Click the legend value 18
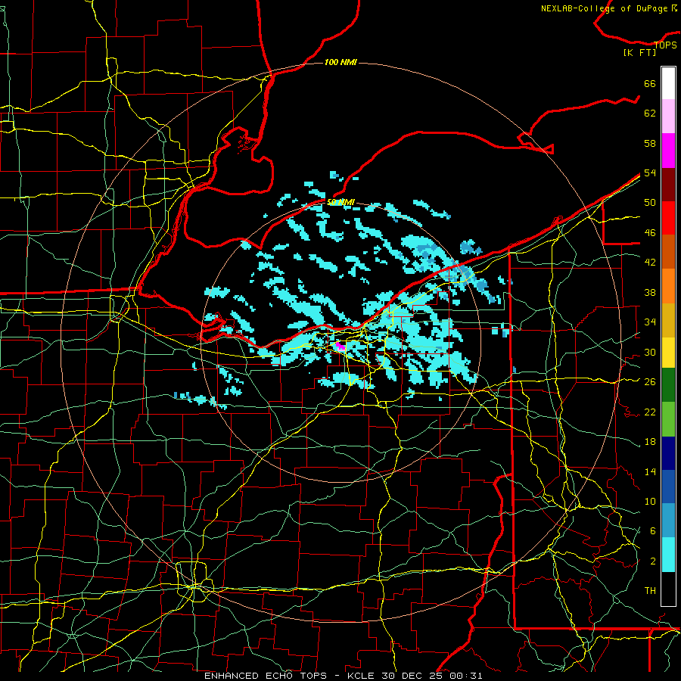The width and height of the screenshot is (681, 681). click(650, 442)
